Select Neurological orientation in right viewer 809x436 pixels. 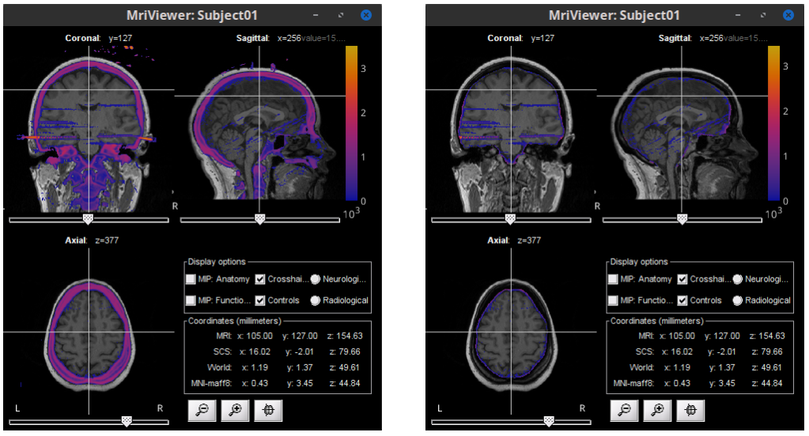pyautogui.click(x=738, y=279)
